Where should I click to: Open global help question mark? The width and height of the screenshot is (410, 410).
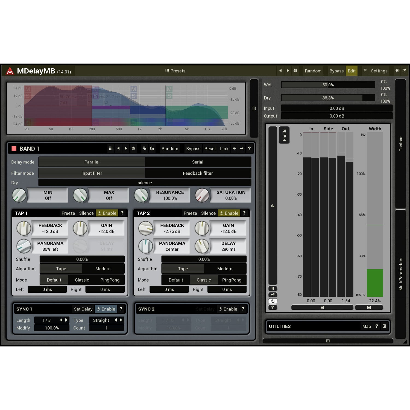click(x=405, y=71)
